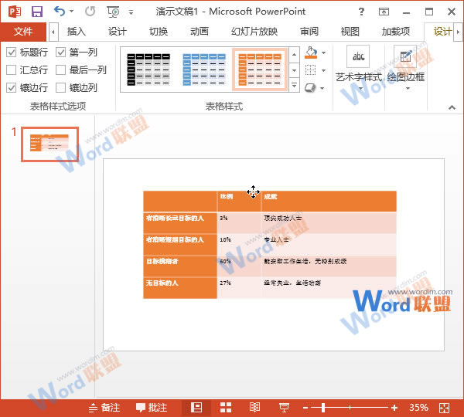
Task: Enable the 汇总行 checkbox
Action: pyautogui.click(x=12, y=70)
